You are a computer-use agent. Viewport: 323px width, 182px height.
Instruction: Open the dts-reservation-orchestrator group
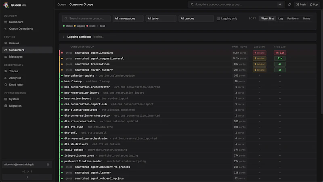coord(86,138)
